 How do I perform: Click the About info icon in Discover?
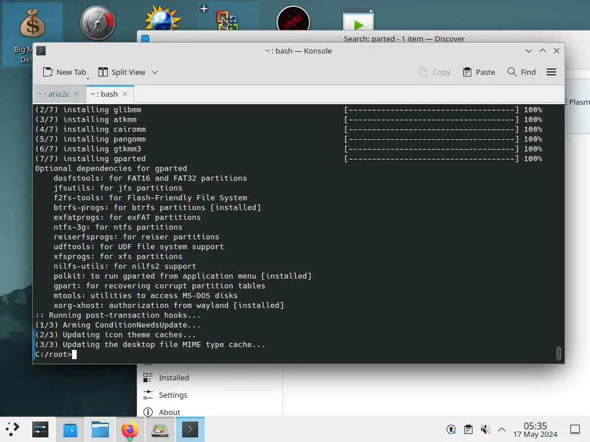coord(148,412)
